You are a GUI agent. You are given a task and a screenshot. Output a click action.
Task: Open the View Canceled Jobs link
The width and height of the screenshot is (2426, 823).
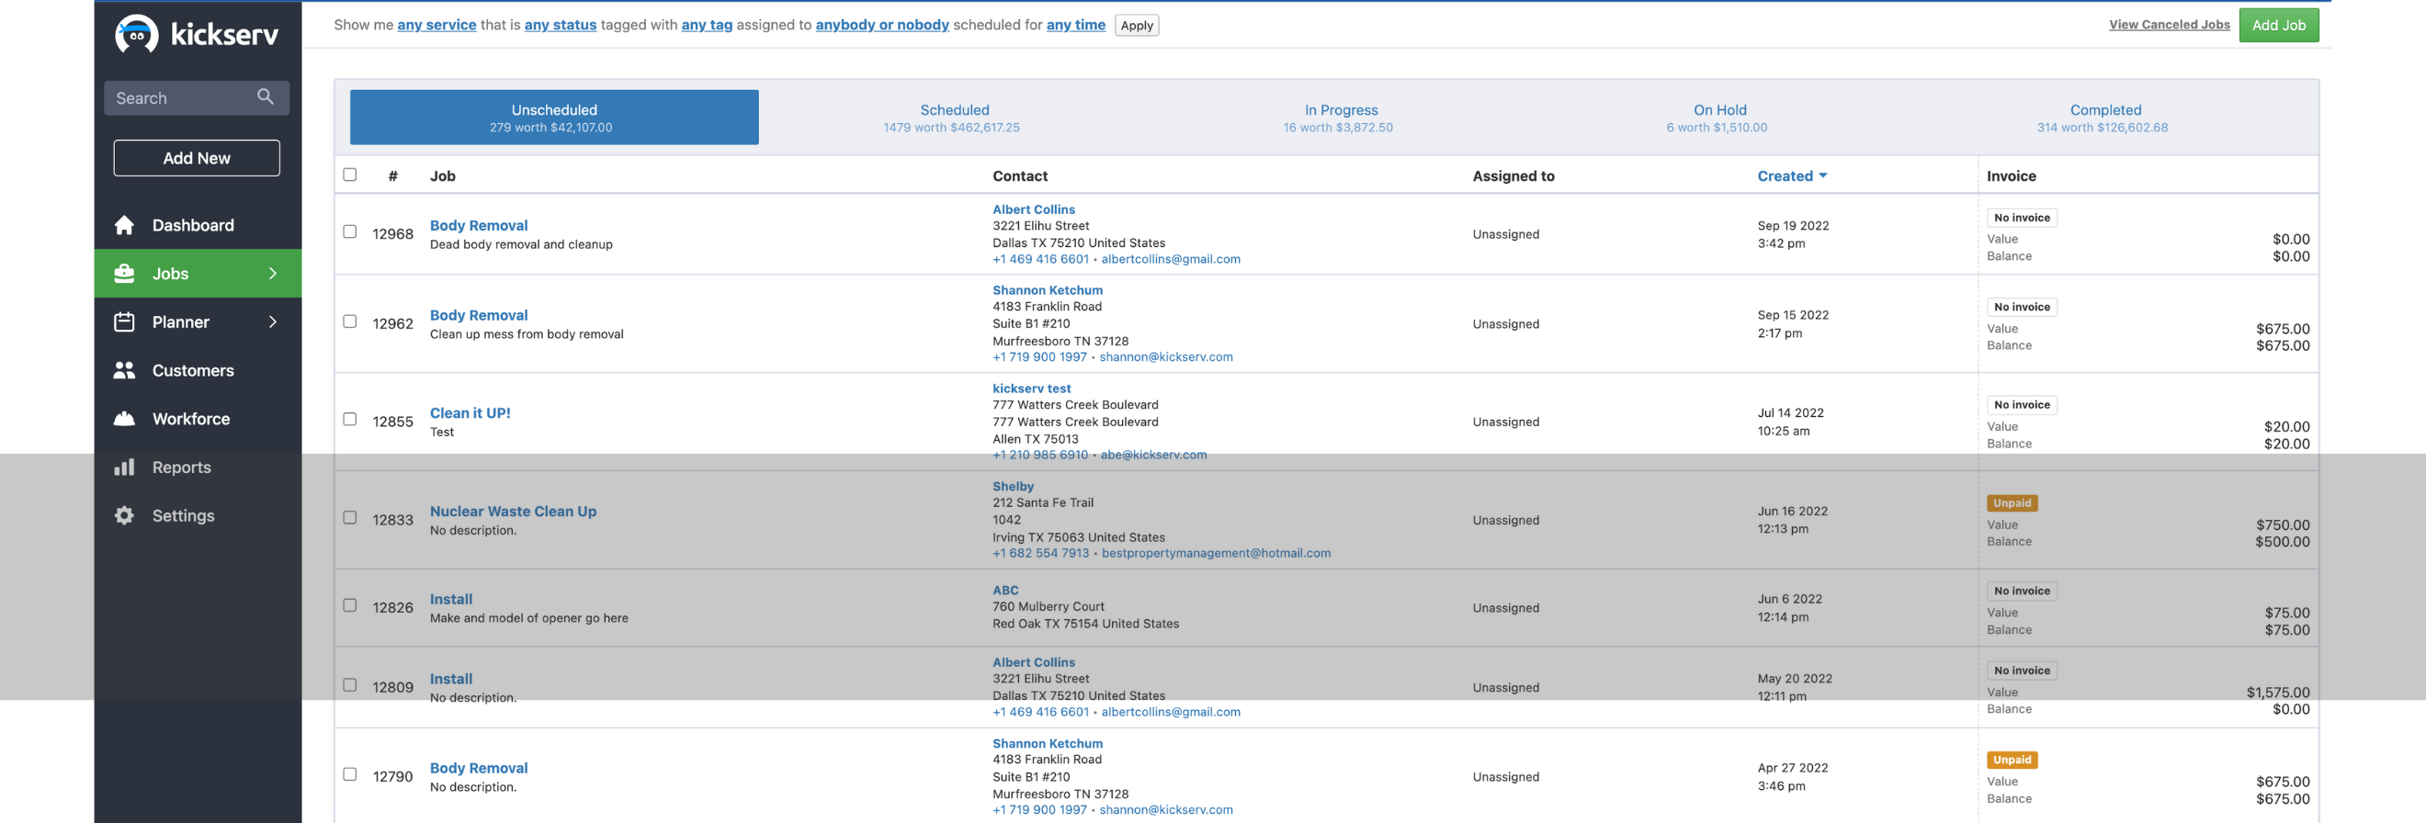[x=2168, y=26]
